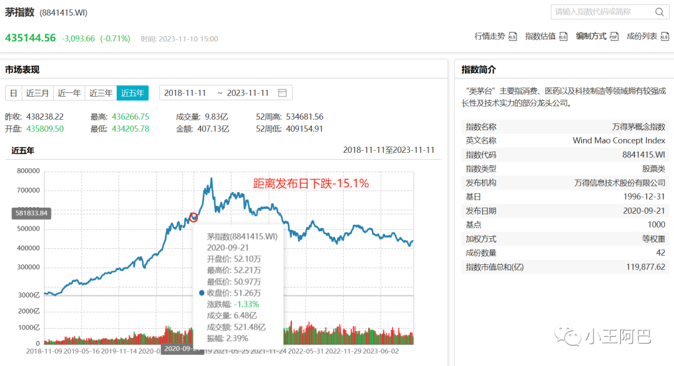
Task: Download 指数估值 XLS file icon
Action: click(563, 37)
